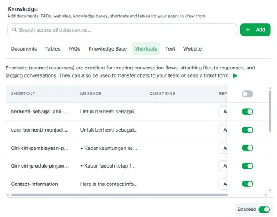The image size is (277, 217).
Task: Click the search magnifier icon
Action: point(14,30)
